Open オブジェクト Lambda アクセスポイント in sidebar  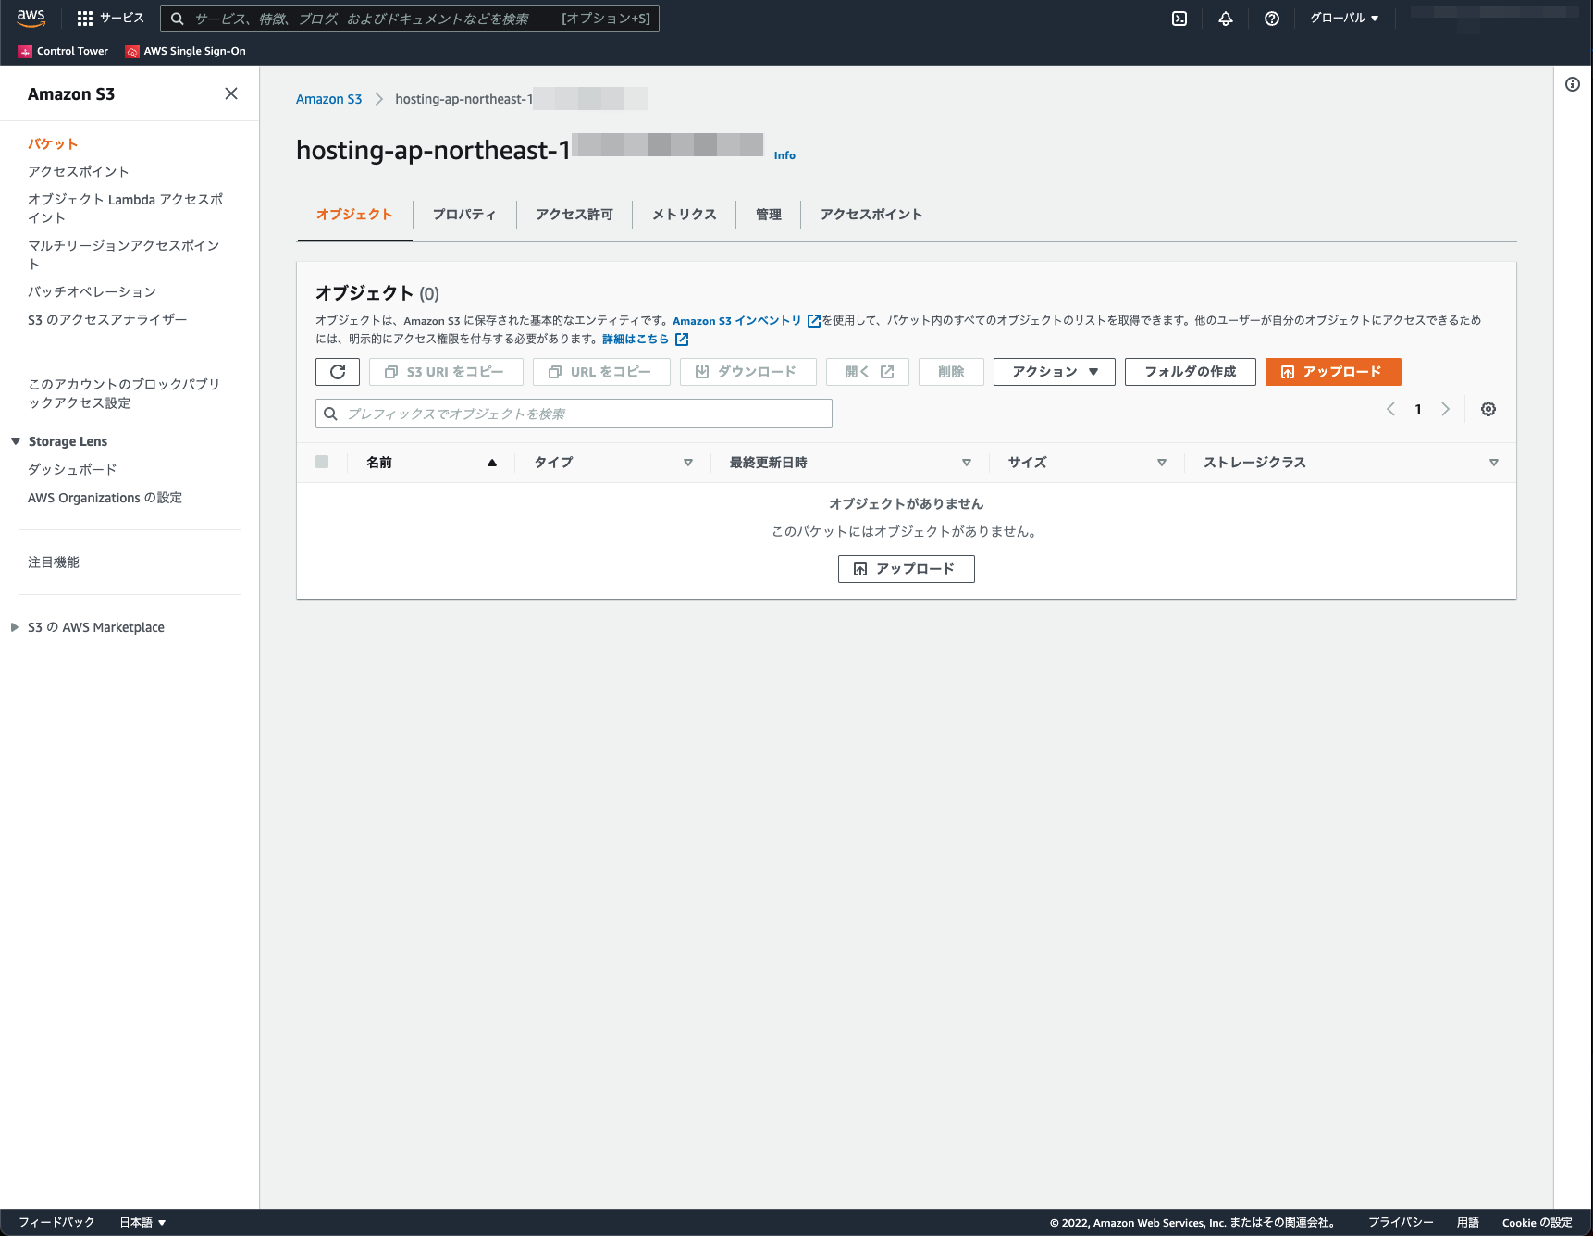tap(126, 209)
